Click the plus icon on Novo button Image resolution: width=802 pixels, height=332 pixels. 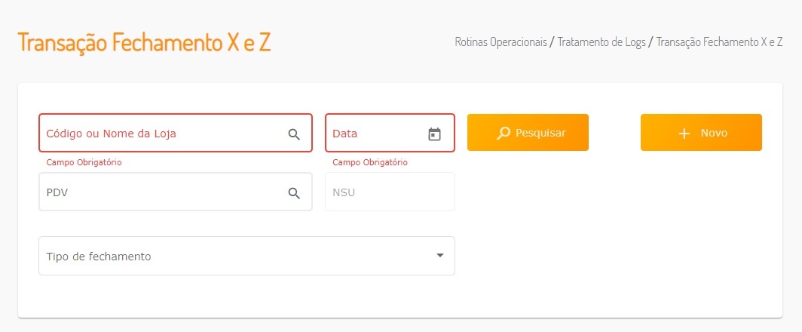tap(684, 133)
